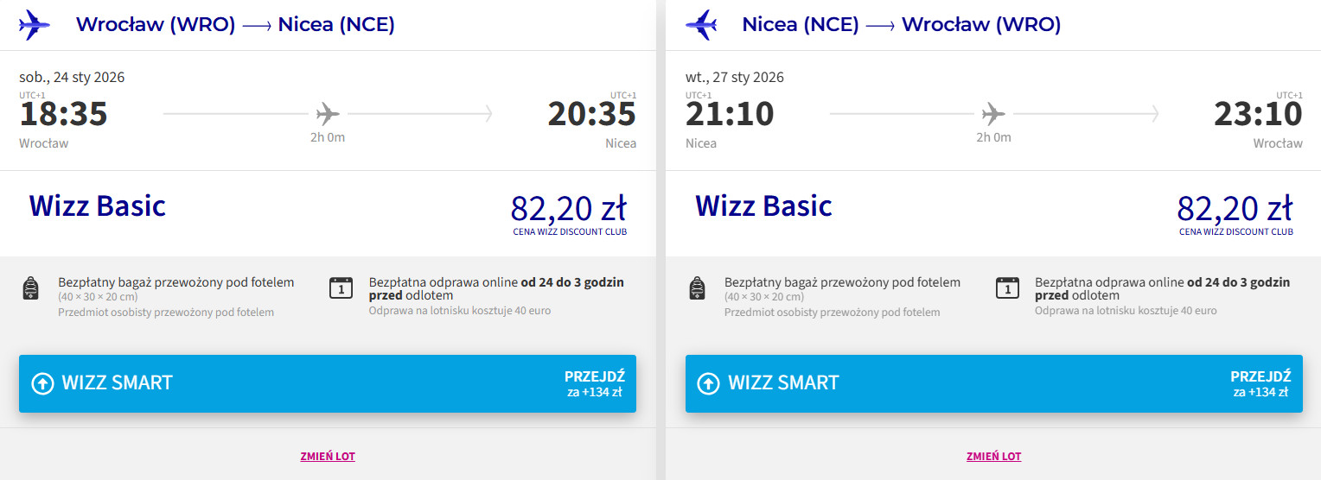Click the backpack baggage icon in the return flight
Viewport: 1321px width, 480px height.
[697, 288]
